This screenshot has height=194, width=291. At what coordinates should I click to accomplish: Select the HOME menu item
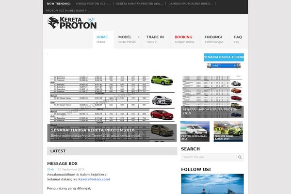pyautogui.click(x=103, y=40)
